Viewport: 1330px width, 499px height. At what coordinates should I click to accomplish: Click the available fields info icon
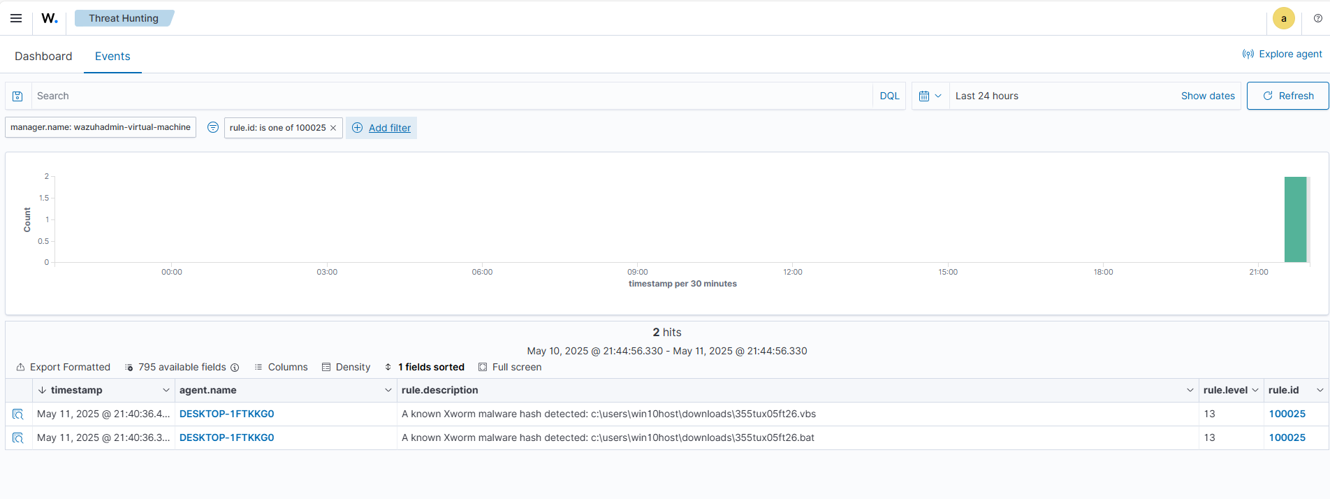pos(235,368)
